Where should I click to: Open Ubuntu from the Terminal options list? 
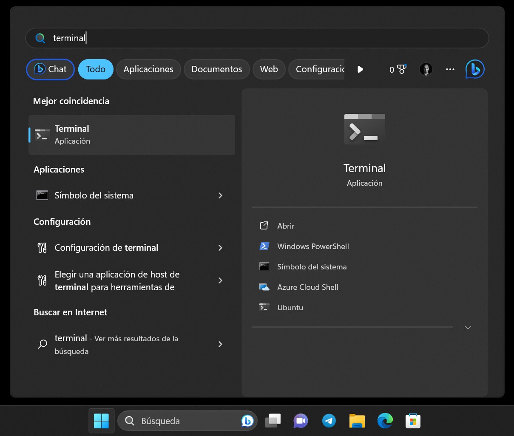[x=290, y=307]
